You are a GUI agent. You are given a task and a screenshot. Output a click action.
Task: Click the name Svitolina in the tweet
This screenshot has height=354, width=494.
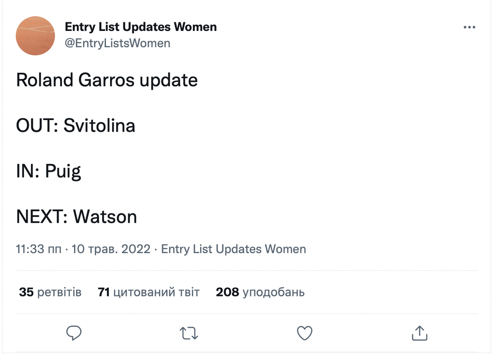pyautogui.click(x=99, y=125)
